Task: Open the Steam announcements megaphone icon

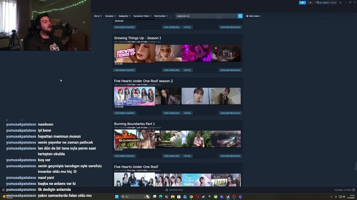Action: click(x=302, y=2)
